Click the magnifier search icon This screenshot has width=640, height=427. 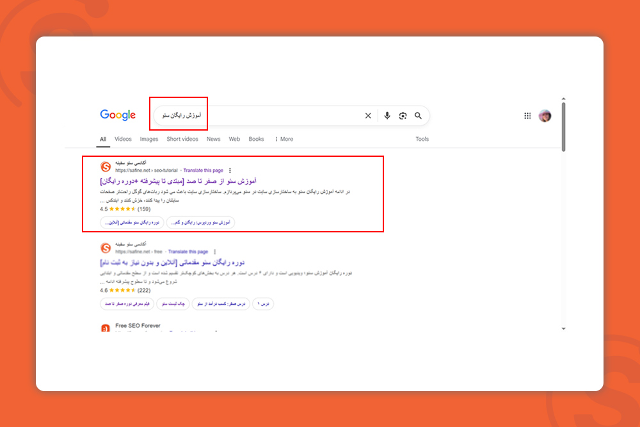pyautogui.click(x=418, y=116)
